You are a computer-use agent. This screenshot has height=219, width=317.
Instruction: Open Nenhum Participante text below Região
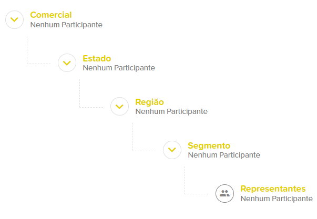pos(171,111)
